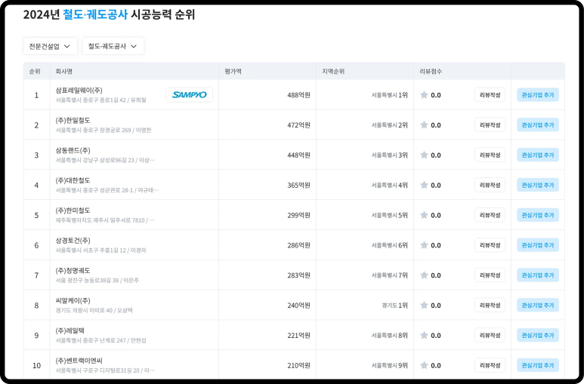Add (주)레일텍 to 관심기업
The width and height of the screenshot is (584, 384).
(538, 335)
